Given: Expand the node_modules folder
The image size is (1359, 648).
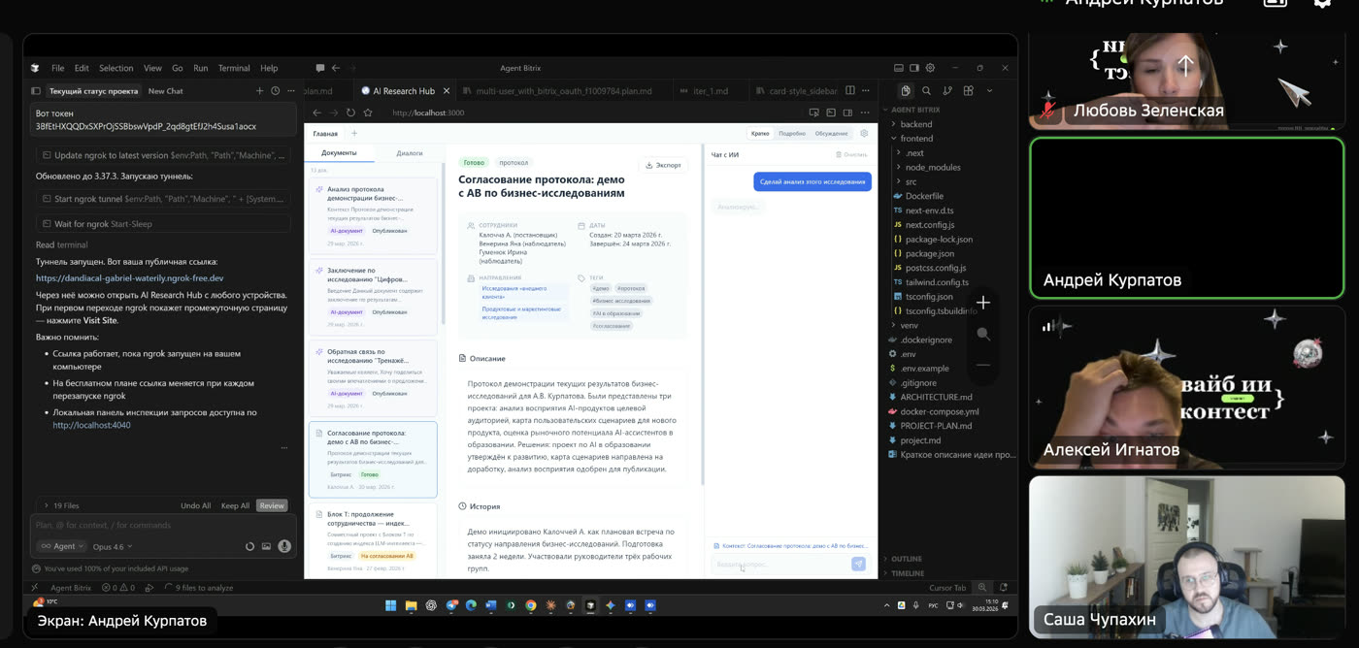Looking at the screenshot, I should coord(932,167).
